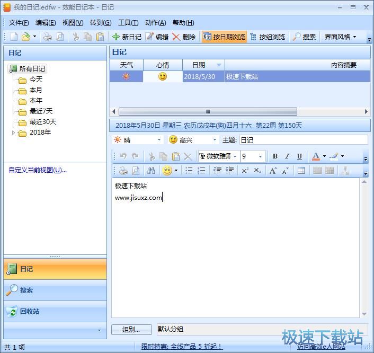Open the 视图 menu

pos(73,23)
